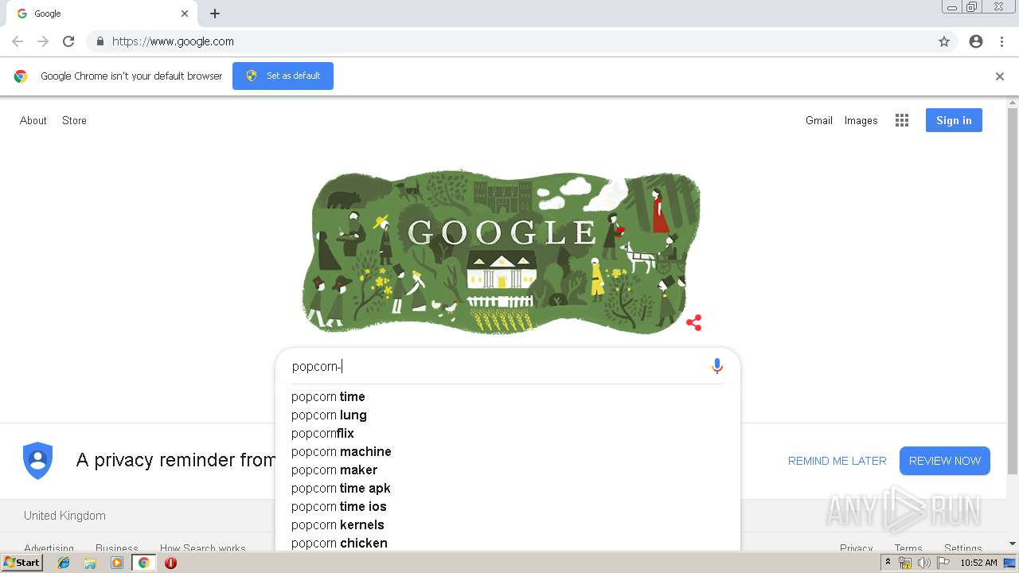Click the Action Center flag icon
1019x573 pixels.
(x=943, y=563)
